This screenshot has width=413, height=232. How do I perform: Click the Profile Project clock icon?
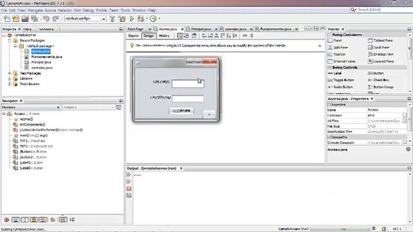pyautogui.click(x=153, y=19)
